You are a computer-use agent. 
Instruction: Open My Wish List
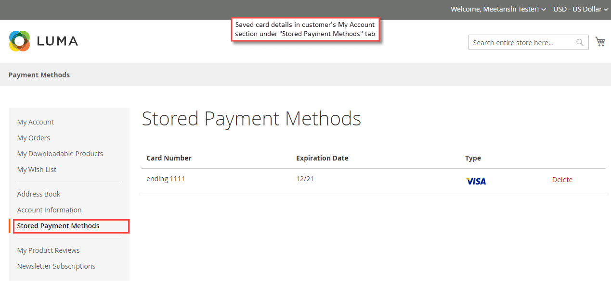pyautogui.click(x=36, y=169)
